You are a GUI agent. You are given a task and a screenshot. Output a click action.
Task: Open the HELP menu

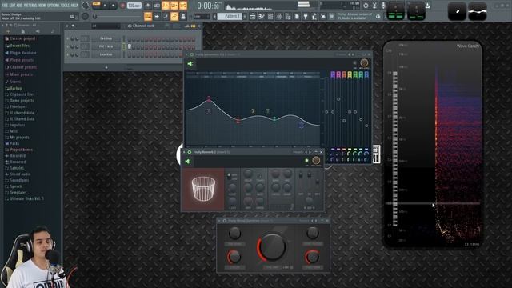[74, 6]
